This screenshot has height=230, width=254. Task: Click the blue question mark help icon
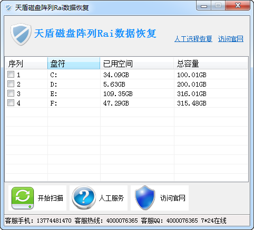(84, 198)
